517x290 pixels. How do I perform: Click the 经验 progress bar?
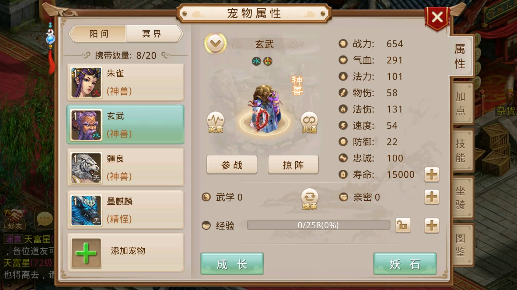[x=319, y=225]
